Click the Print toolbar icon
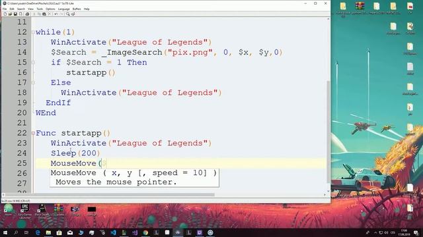This screenshot has width=423, height=237. coord(27,14)
